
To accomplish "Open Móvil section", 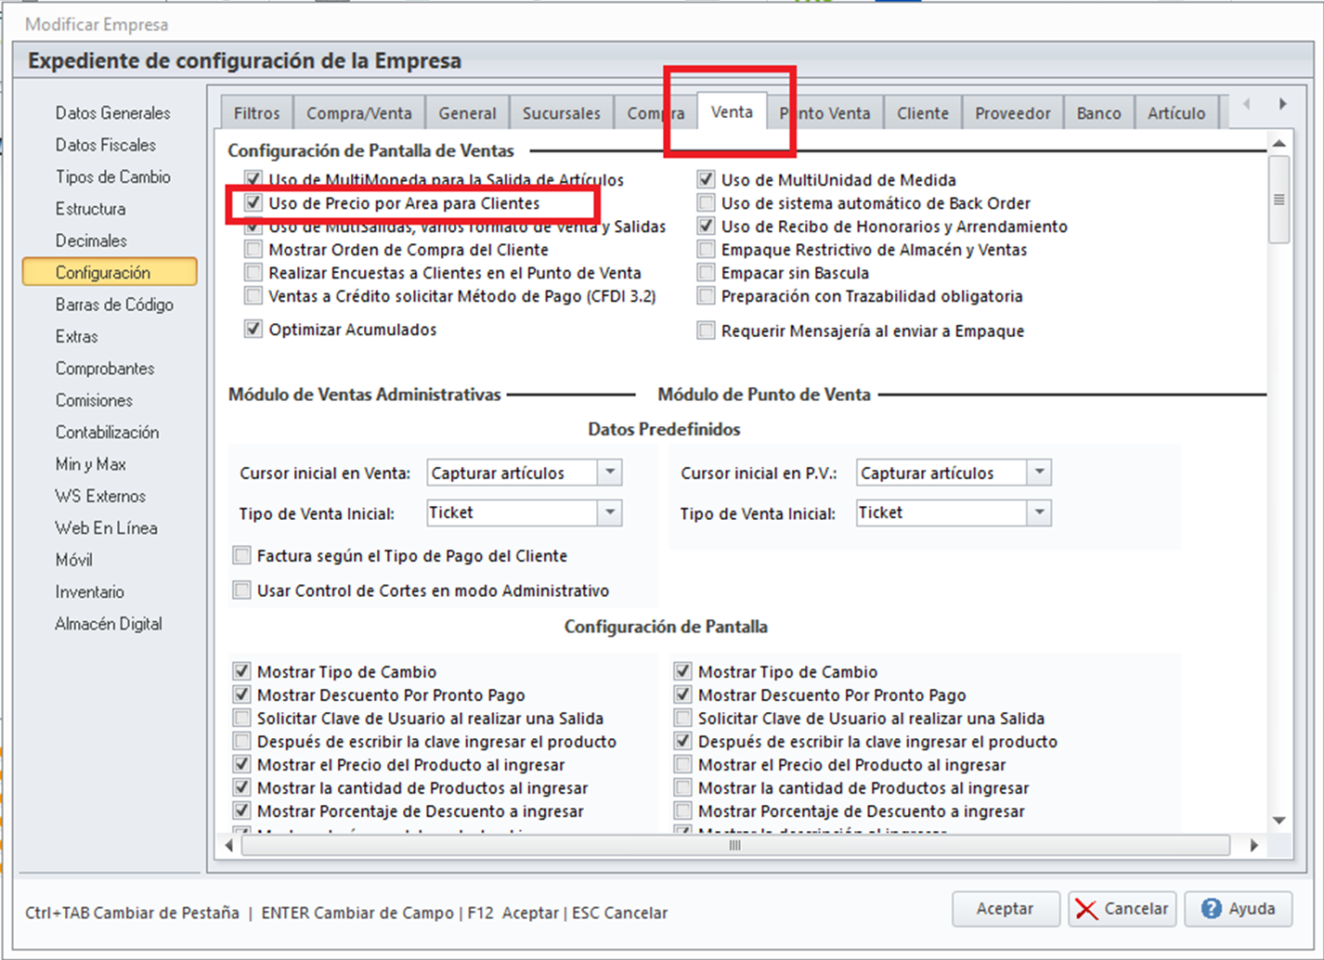I will coord(73,560).
